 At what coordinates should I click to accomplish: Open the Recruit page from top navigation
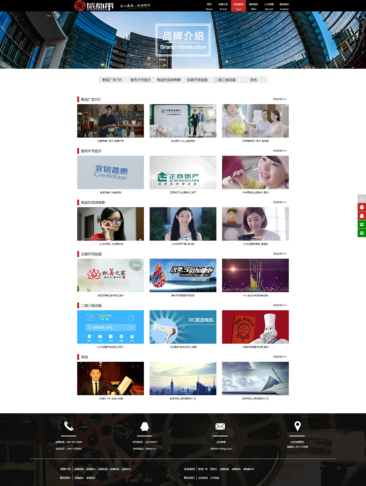[x=269, y=6]
